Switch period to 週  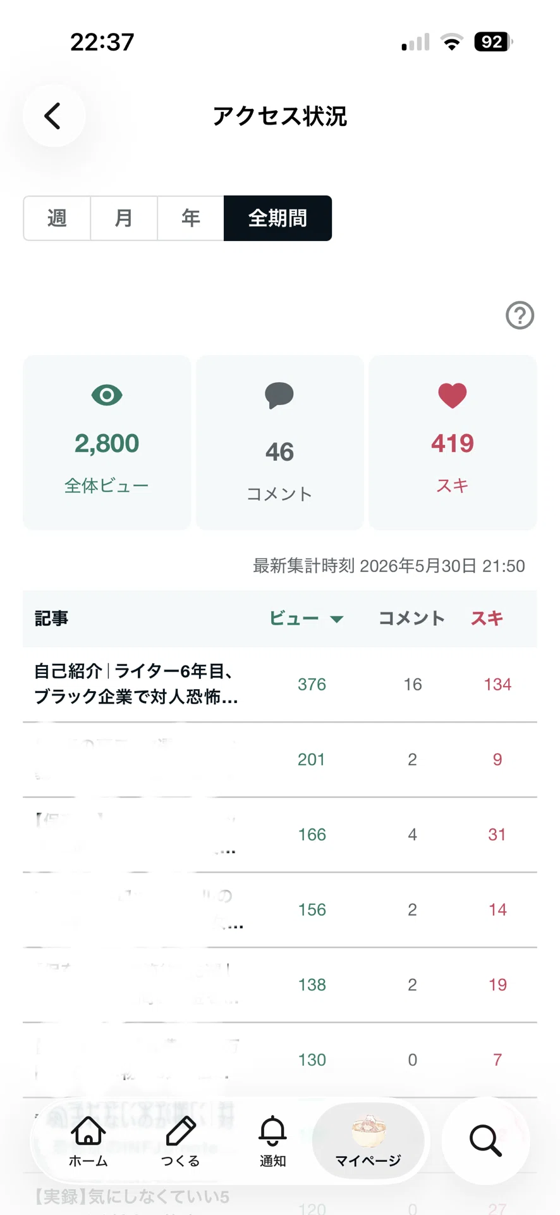pos(57,218)
